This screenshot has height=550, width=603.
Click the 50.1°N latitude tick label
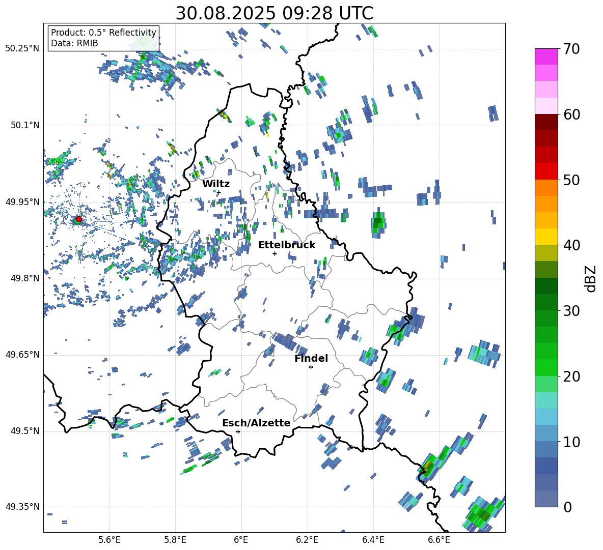pyautogui.click(x=24, y=125)
